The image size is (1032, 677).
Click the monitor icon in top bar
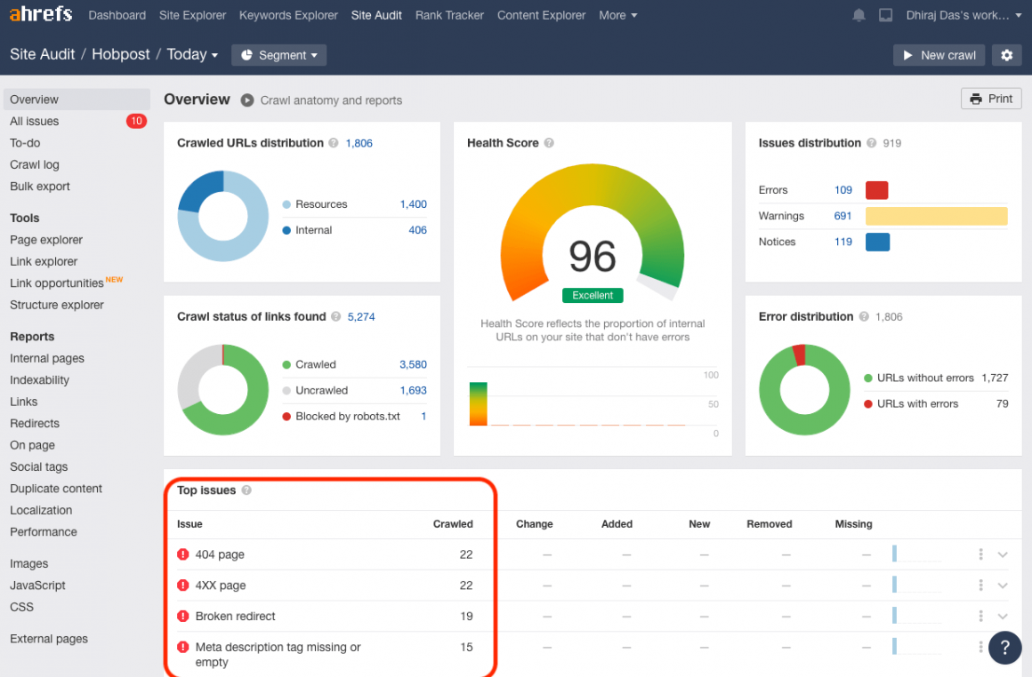tap(885, 15)
